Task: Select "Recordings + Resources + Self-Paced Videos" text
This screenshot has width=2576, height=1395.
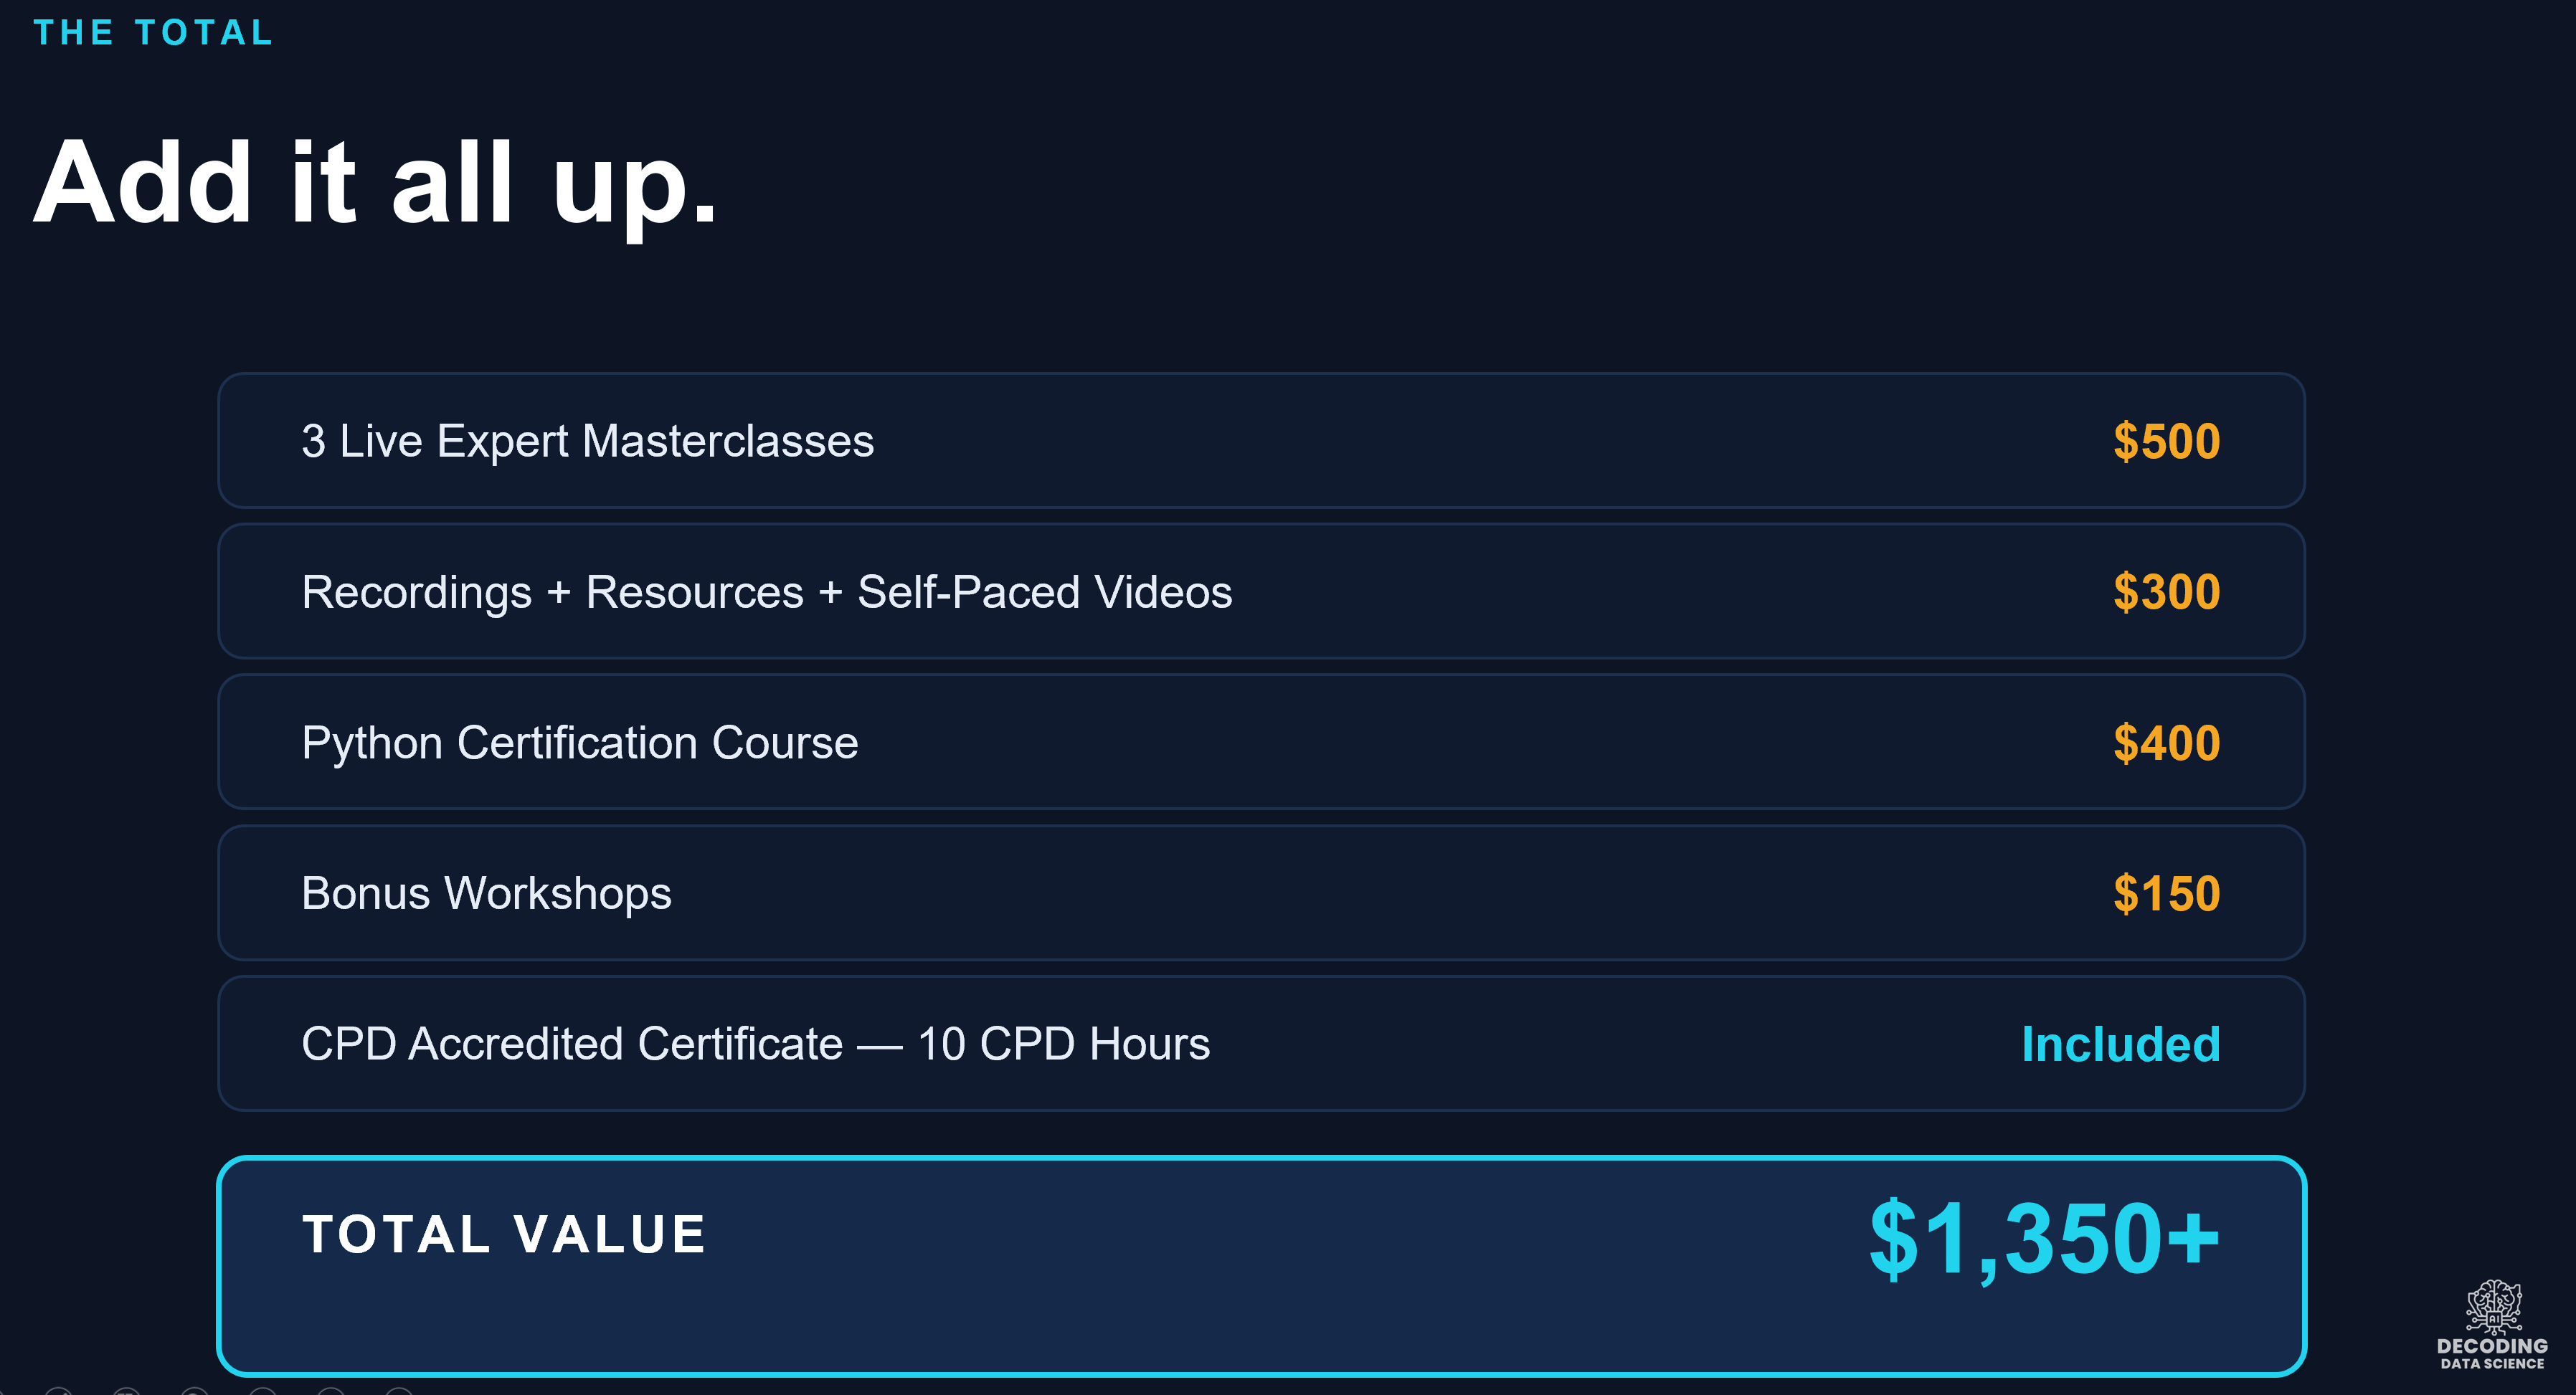Action: tap(766, 593)
